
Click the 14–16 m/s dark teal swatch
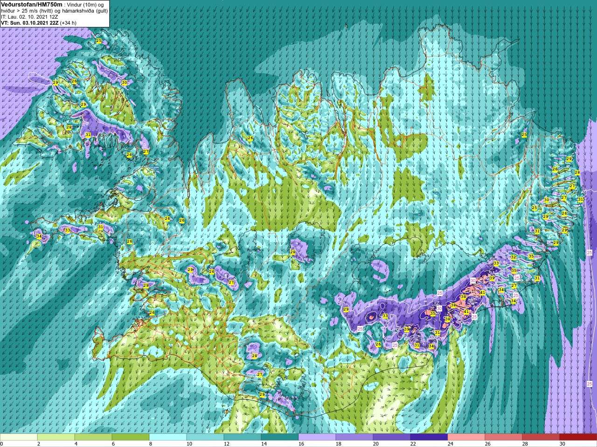pos(280,437)
